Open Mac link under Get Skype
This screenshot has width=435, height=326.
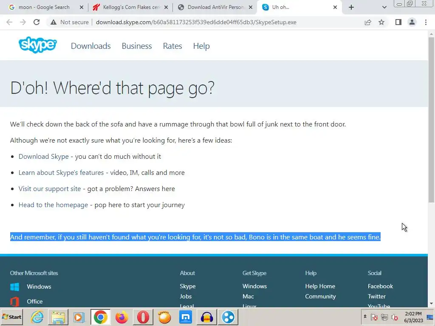[x=248, y=296]
